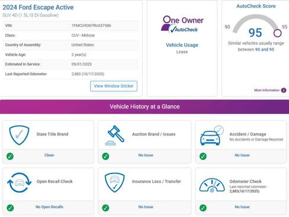Click green checkmark in Odometer Check card
This screenshot has width=289, height=217.
pyautogui.click(x=203, y=208)
